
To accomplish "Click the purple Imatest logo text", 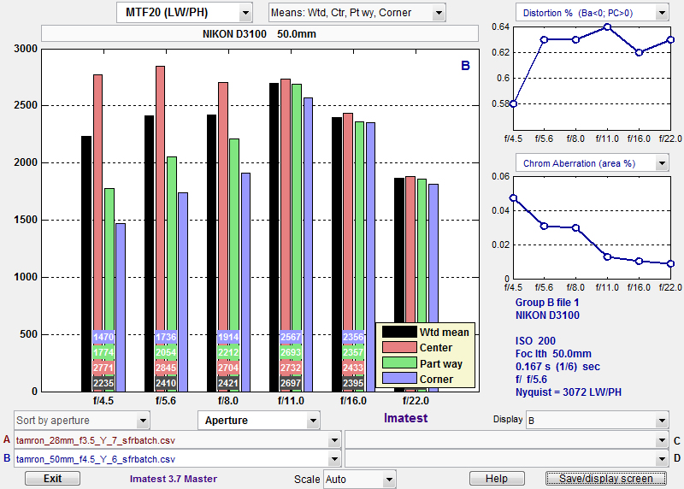I will (x=405, y=418).
